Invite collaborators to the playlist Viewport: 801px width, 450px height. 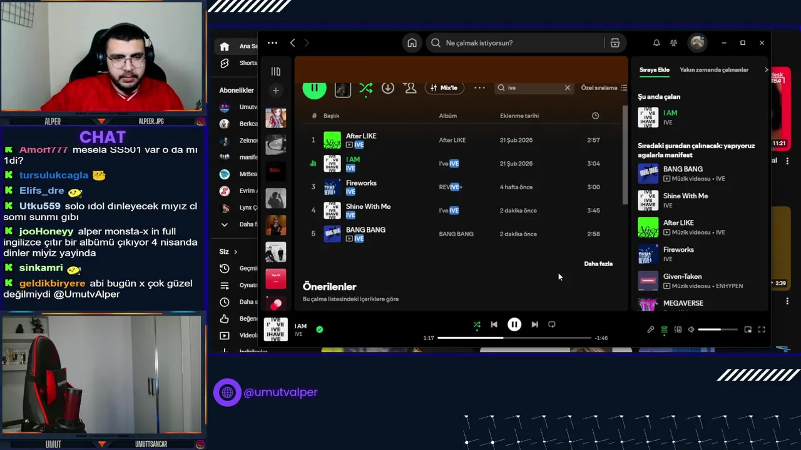[411, 88]
